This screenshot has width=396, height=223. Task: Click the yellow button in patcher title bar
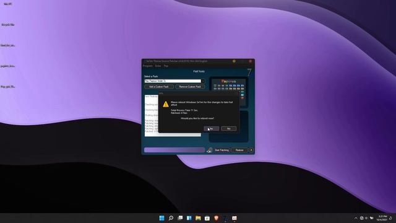click(234, 61)
